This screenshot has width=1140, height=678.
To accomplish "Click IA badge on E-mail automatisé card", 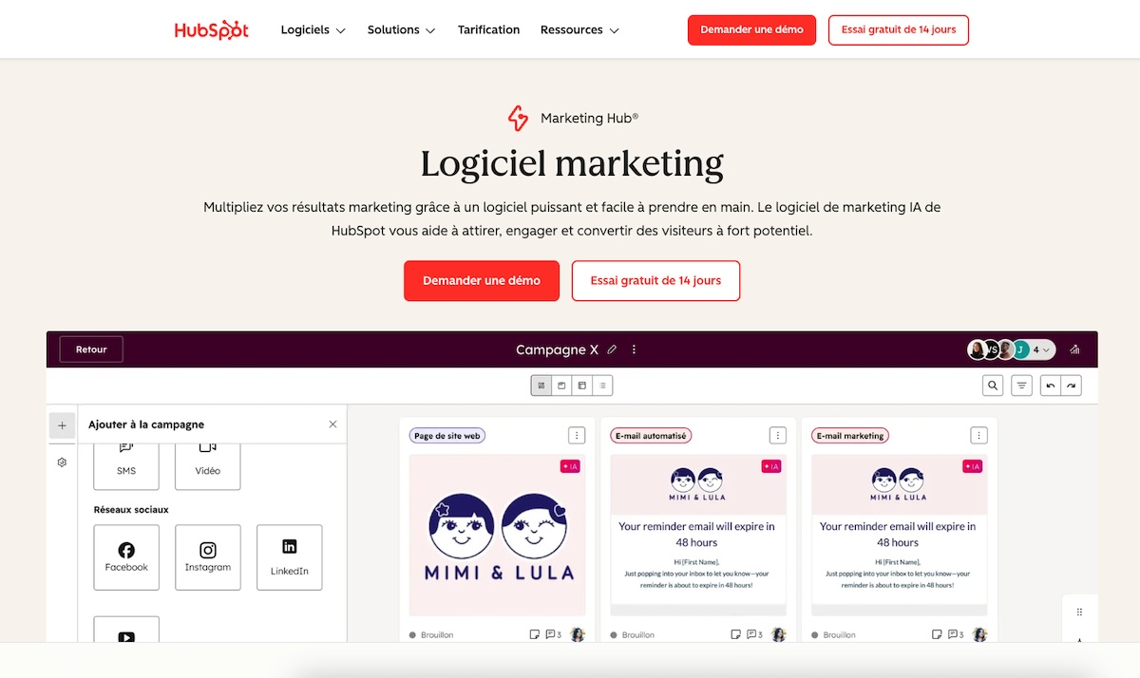I will pos(771,466).
